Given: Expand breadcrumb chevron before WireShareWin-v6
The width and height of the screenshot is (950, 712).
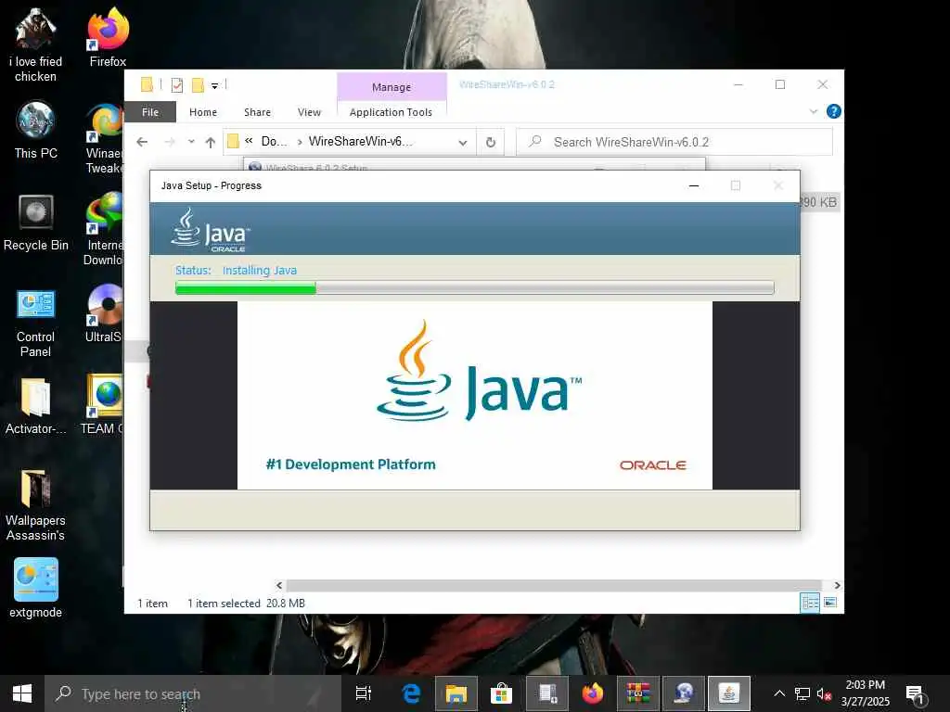Looking at the screenshot, I should tap(300, 142).
